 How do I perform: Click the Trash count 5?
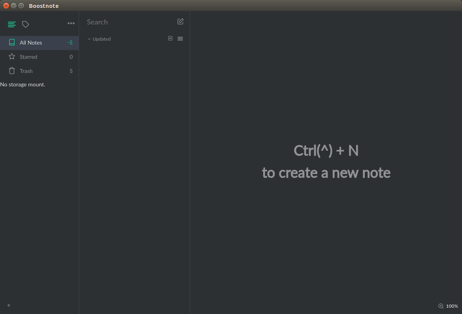coord(71,71)
